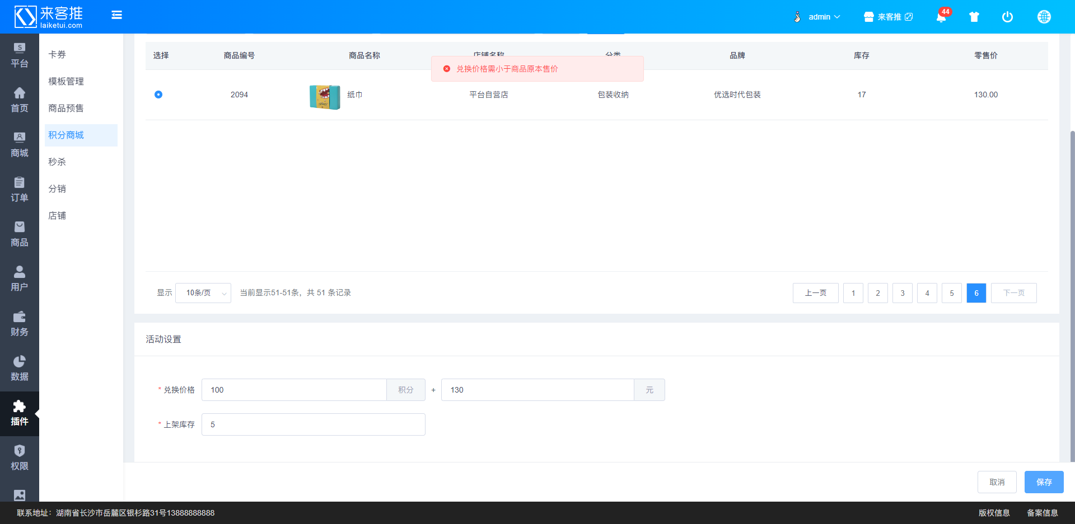
Task: Open 来客推 store link
Action: [888, 17]
